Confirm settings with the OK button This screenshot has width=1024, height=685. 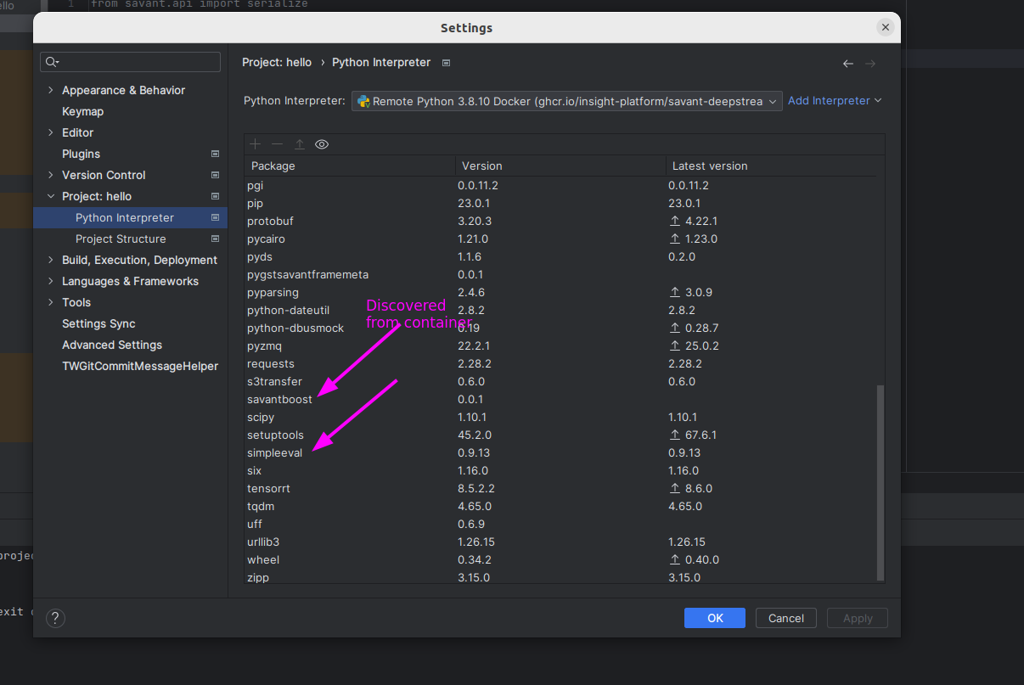point(714,618)
